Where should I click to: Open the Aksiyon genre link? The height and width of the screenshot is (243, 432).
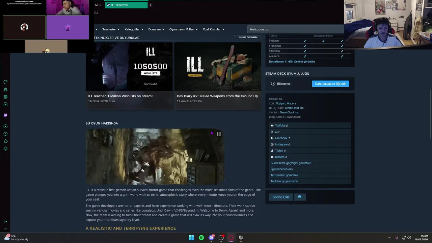click(280, 104)
